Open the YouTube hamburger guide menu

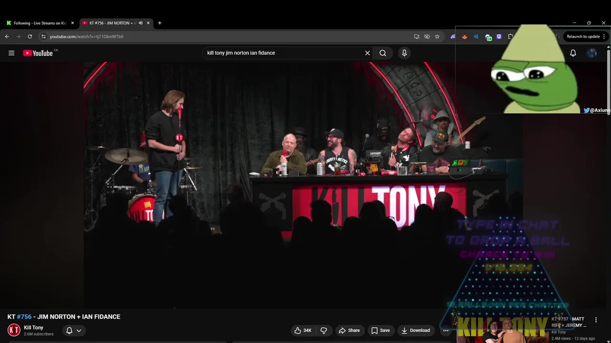click(x=11, y=53)
